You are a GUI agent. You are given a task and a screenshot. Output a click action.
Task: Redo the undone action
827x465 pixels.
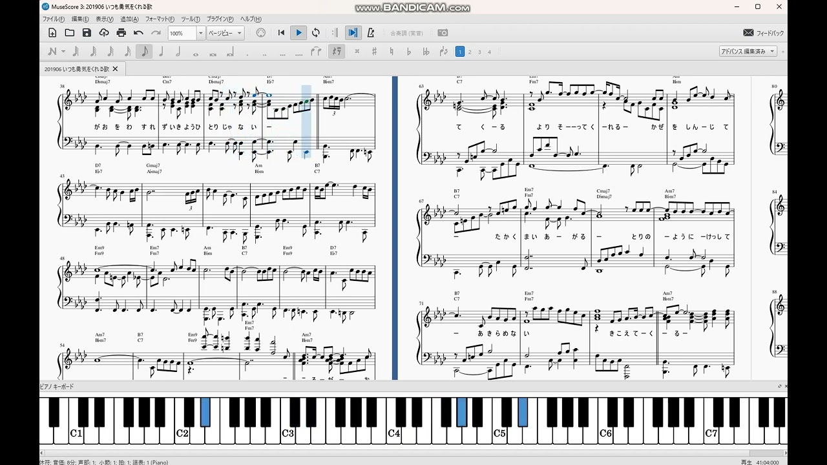(x=156, y=33)
